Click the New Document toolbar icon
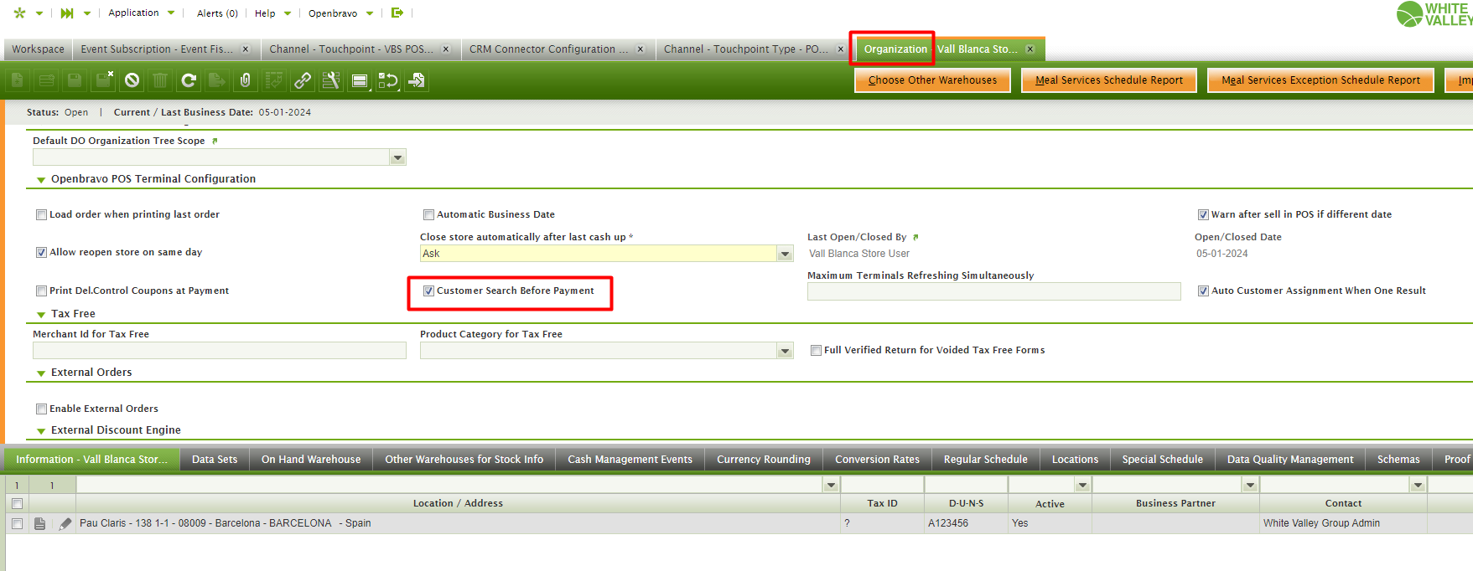 (x=18, y=80)
